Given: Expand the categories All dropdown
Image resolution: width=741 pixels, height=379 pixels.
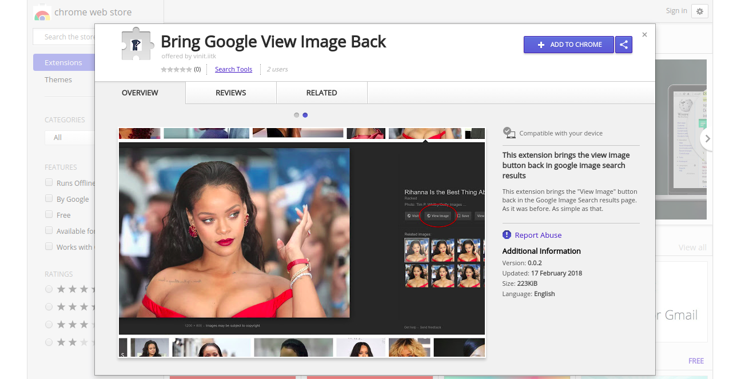Looking at the screenshot, I should (69, 138).
